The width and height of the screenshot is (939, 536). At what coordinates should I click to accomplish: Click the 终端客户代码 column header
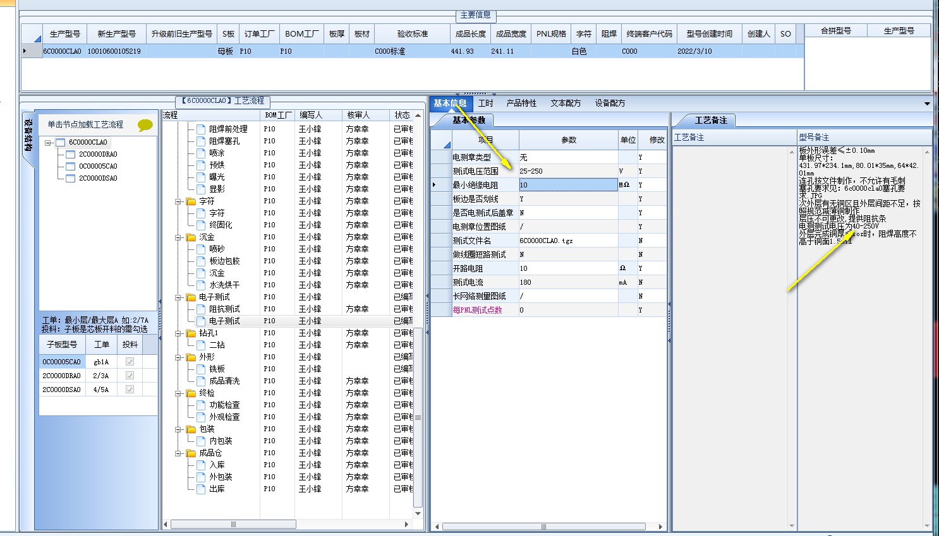tap(649, 34)
